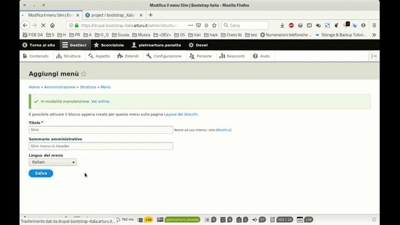Click the 762 ms timing indicator in debug bar
Viewport: 400px width, 225px height.
(x=125, y=219)
